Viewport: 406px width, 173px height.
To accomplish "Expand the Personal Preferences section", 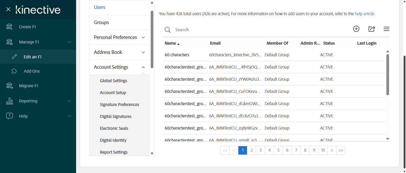I will click(x=143, y=38).
